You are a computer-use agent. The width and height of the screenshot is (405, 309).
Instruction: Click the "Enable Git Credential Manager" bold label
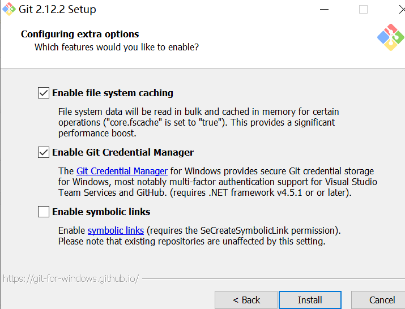click(123, 152)
